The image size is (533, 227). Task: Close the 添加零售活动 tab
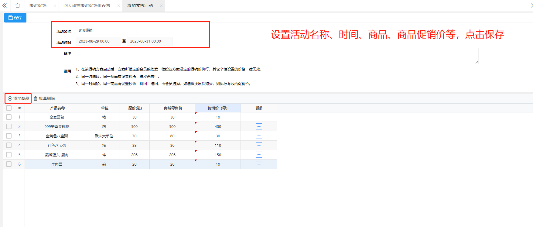tap(161, 5)
